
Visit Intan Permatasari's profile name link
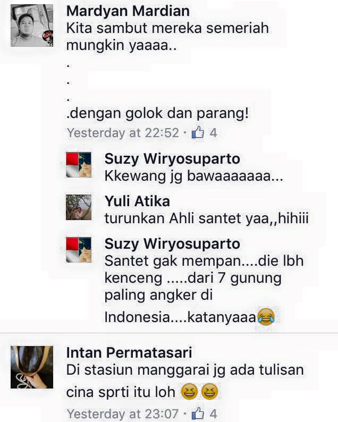129,352
